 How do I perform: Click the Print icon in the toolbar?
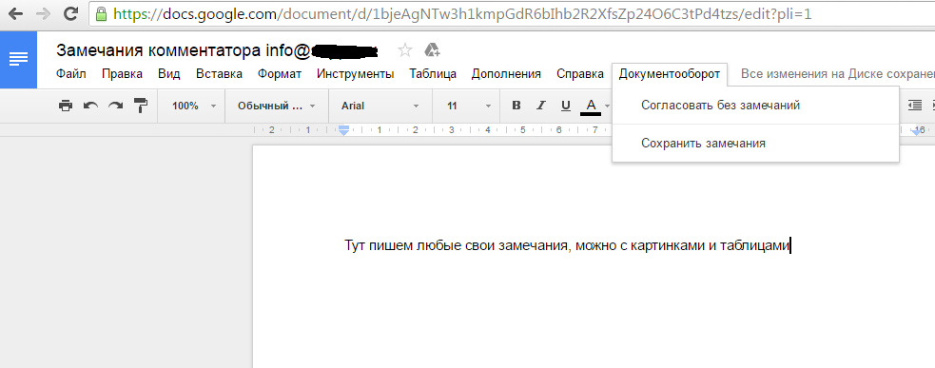coord(66,107)
